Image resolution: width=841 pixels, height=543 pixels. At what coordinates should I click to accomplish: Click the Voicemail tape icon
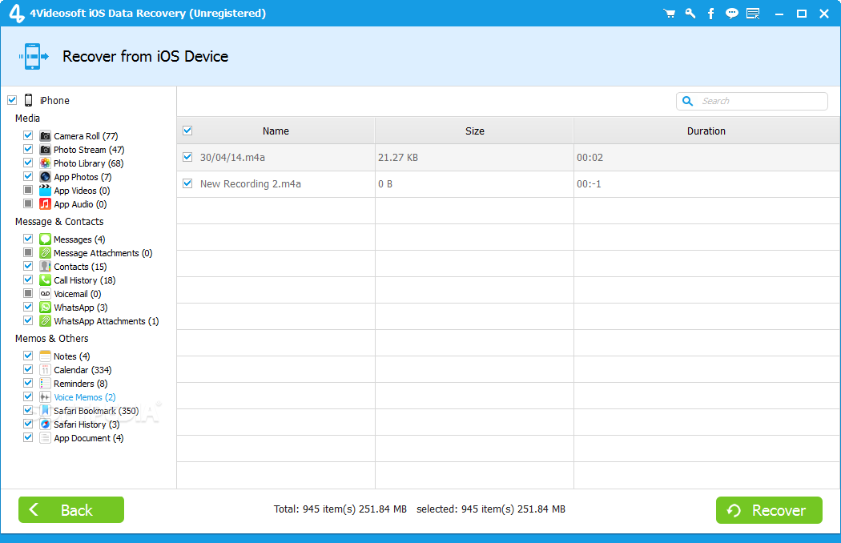46,293
